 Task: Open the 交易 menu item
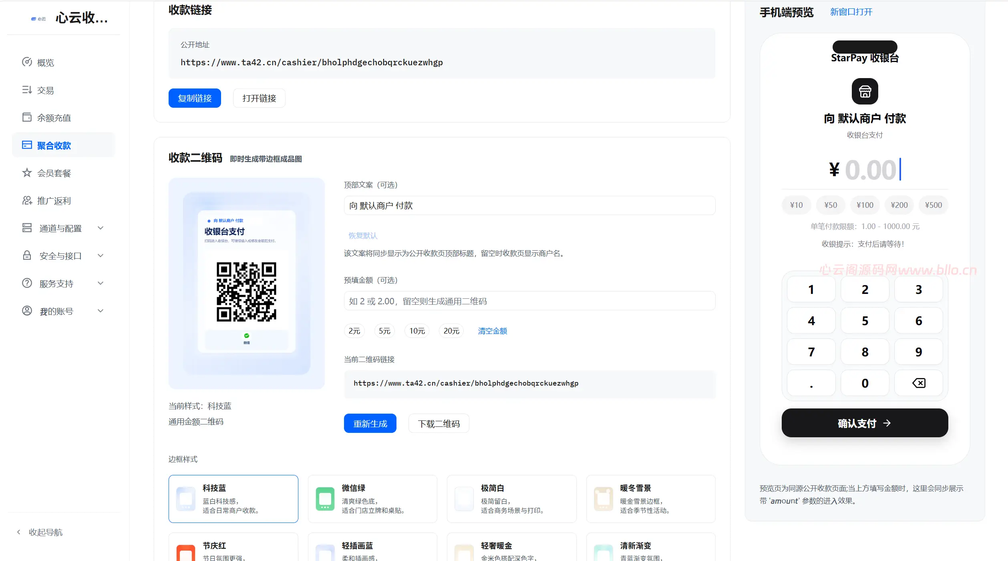point(63,90)
